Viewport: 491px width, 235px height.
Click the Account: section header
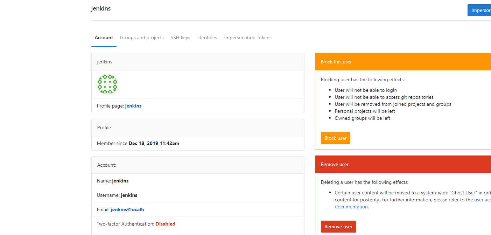tap(198, 165)
